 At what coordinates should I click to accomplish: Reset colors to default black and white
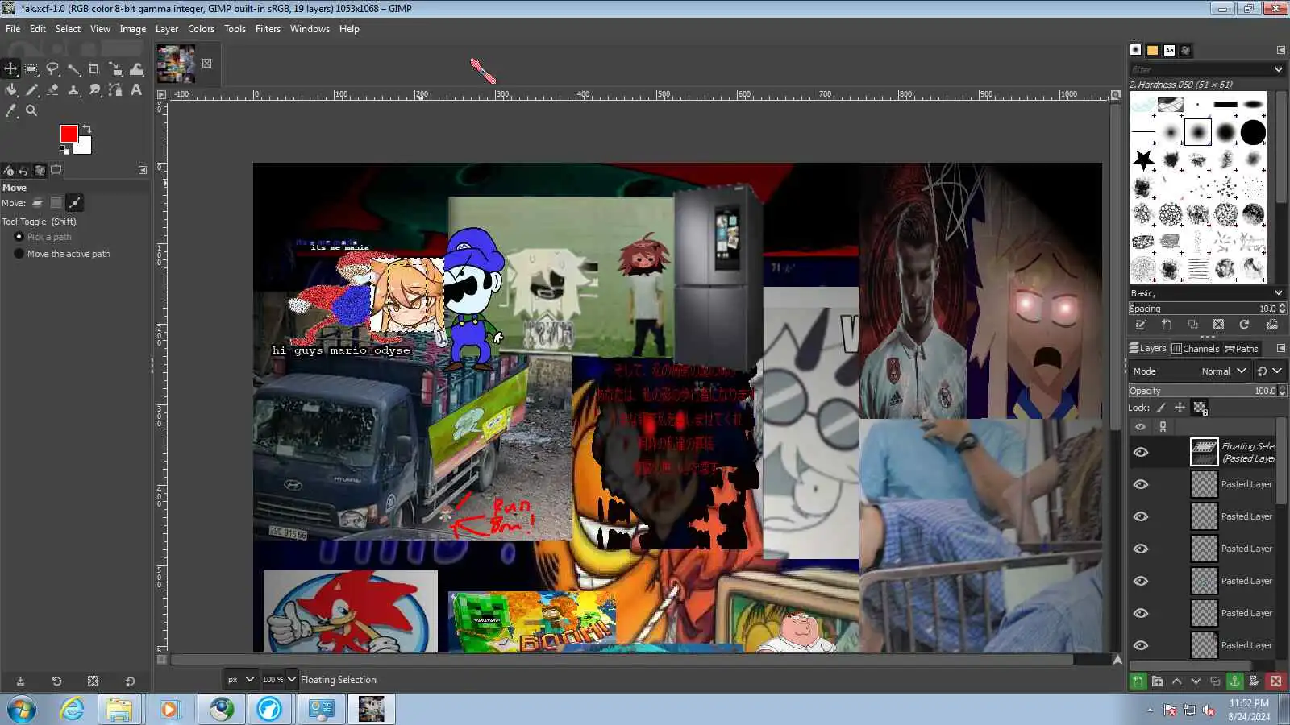64,149
